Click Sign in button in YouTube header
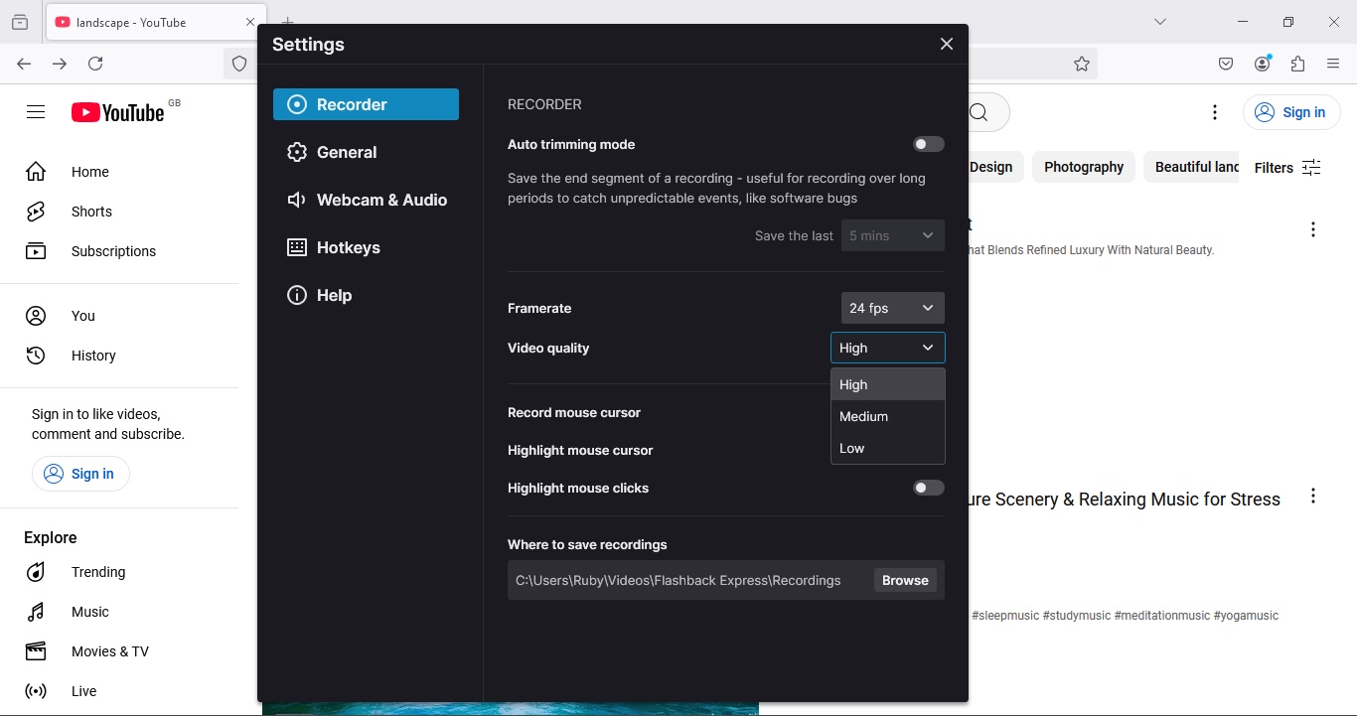 (x=1291, y=112)
